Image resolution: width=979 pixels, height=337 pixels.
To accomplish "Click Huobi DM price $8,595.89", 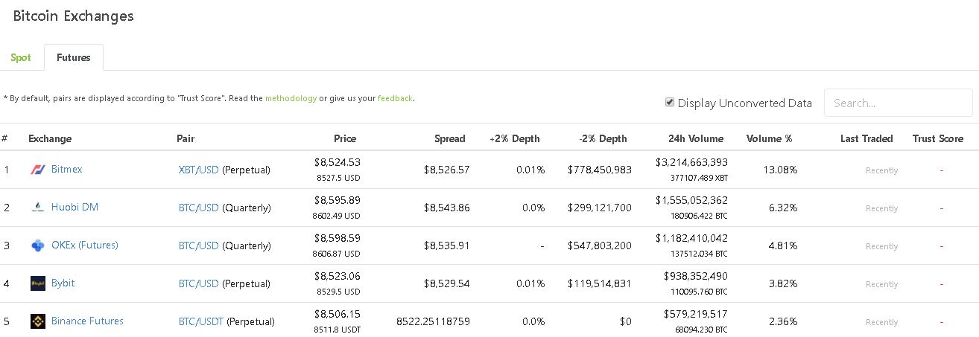I will (x=338, y=199).
